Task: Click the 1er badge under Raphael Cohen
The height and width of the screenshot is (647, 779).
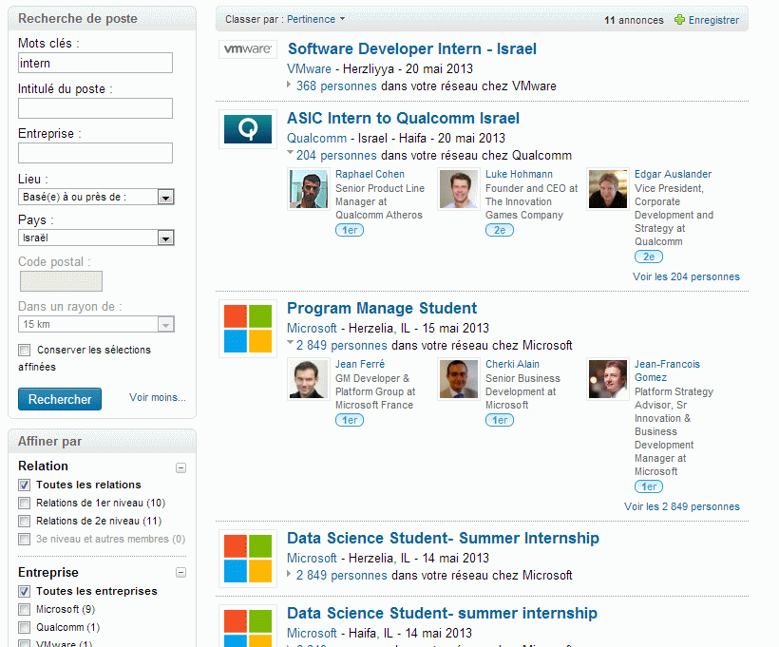Action: [350, 230]
